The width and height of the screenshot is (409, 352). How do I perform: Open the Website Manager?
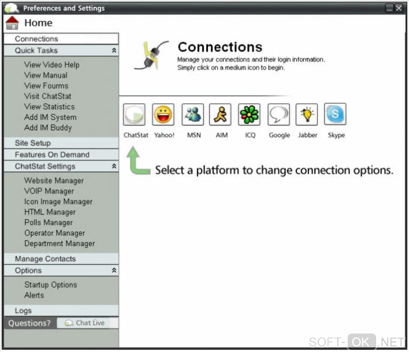(x=54, y=181)
